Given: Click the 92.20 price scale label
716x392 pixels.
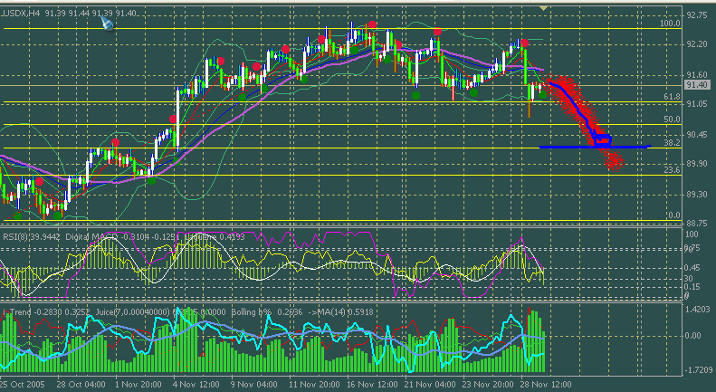Looking at the screenshot, I should pyautogui.click(x=696, y=44).
